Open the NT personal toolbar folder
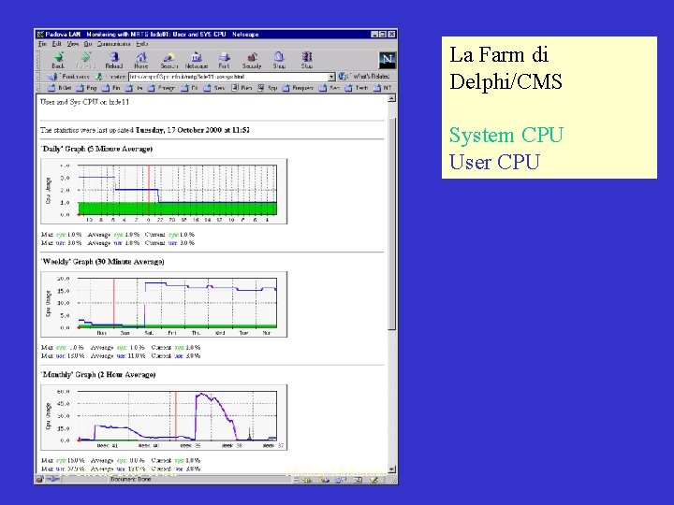The height and width of the screenshot is (505, 674). click(x=382, y=88)
